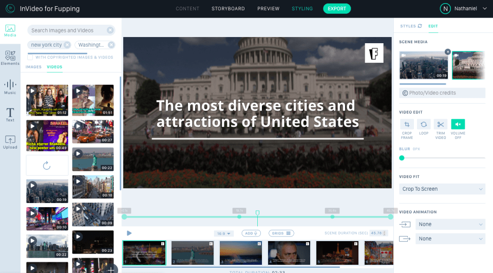The width and height of the screenshot is (493, 273).
Task: Clear the search images and videos field
Action: click(110, 30)
